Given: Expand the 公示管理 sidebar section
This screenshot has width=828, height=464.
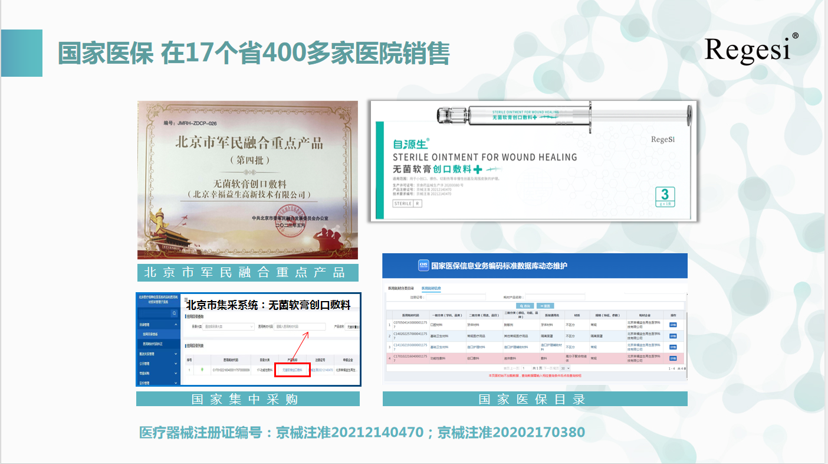Looking at the screenshot, I should tap(175, 364).
